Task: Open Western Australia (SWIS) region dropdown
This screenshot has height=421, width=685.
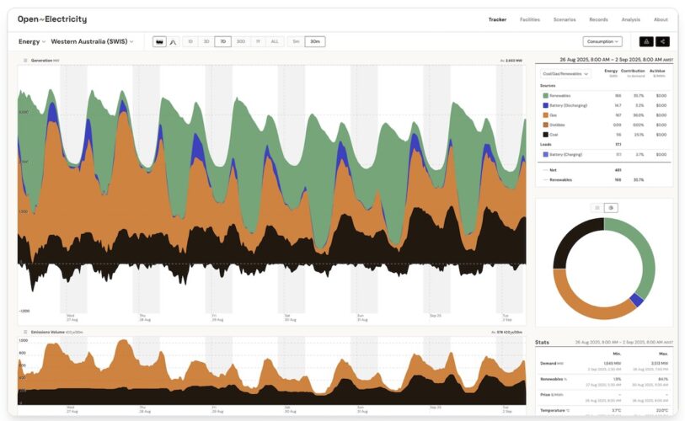Action: click(x=92, y=41)
